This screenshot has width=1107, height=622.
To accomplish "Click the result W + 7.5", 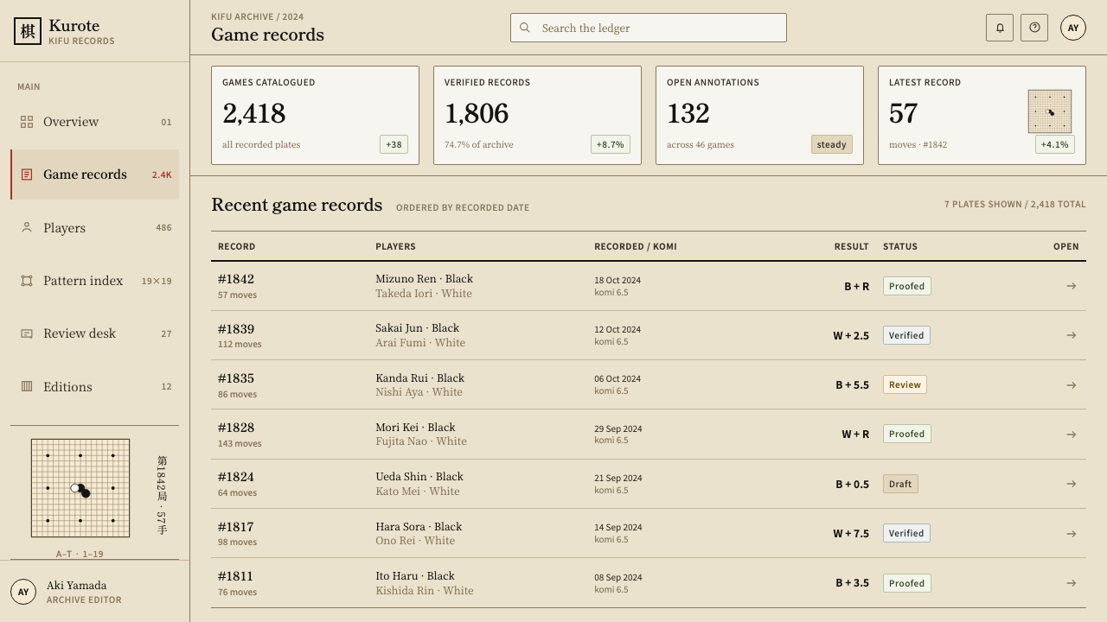I will click(x=851, y=534).
